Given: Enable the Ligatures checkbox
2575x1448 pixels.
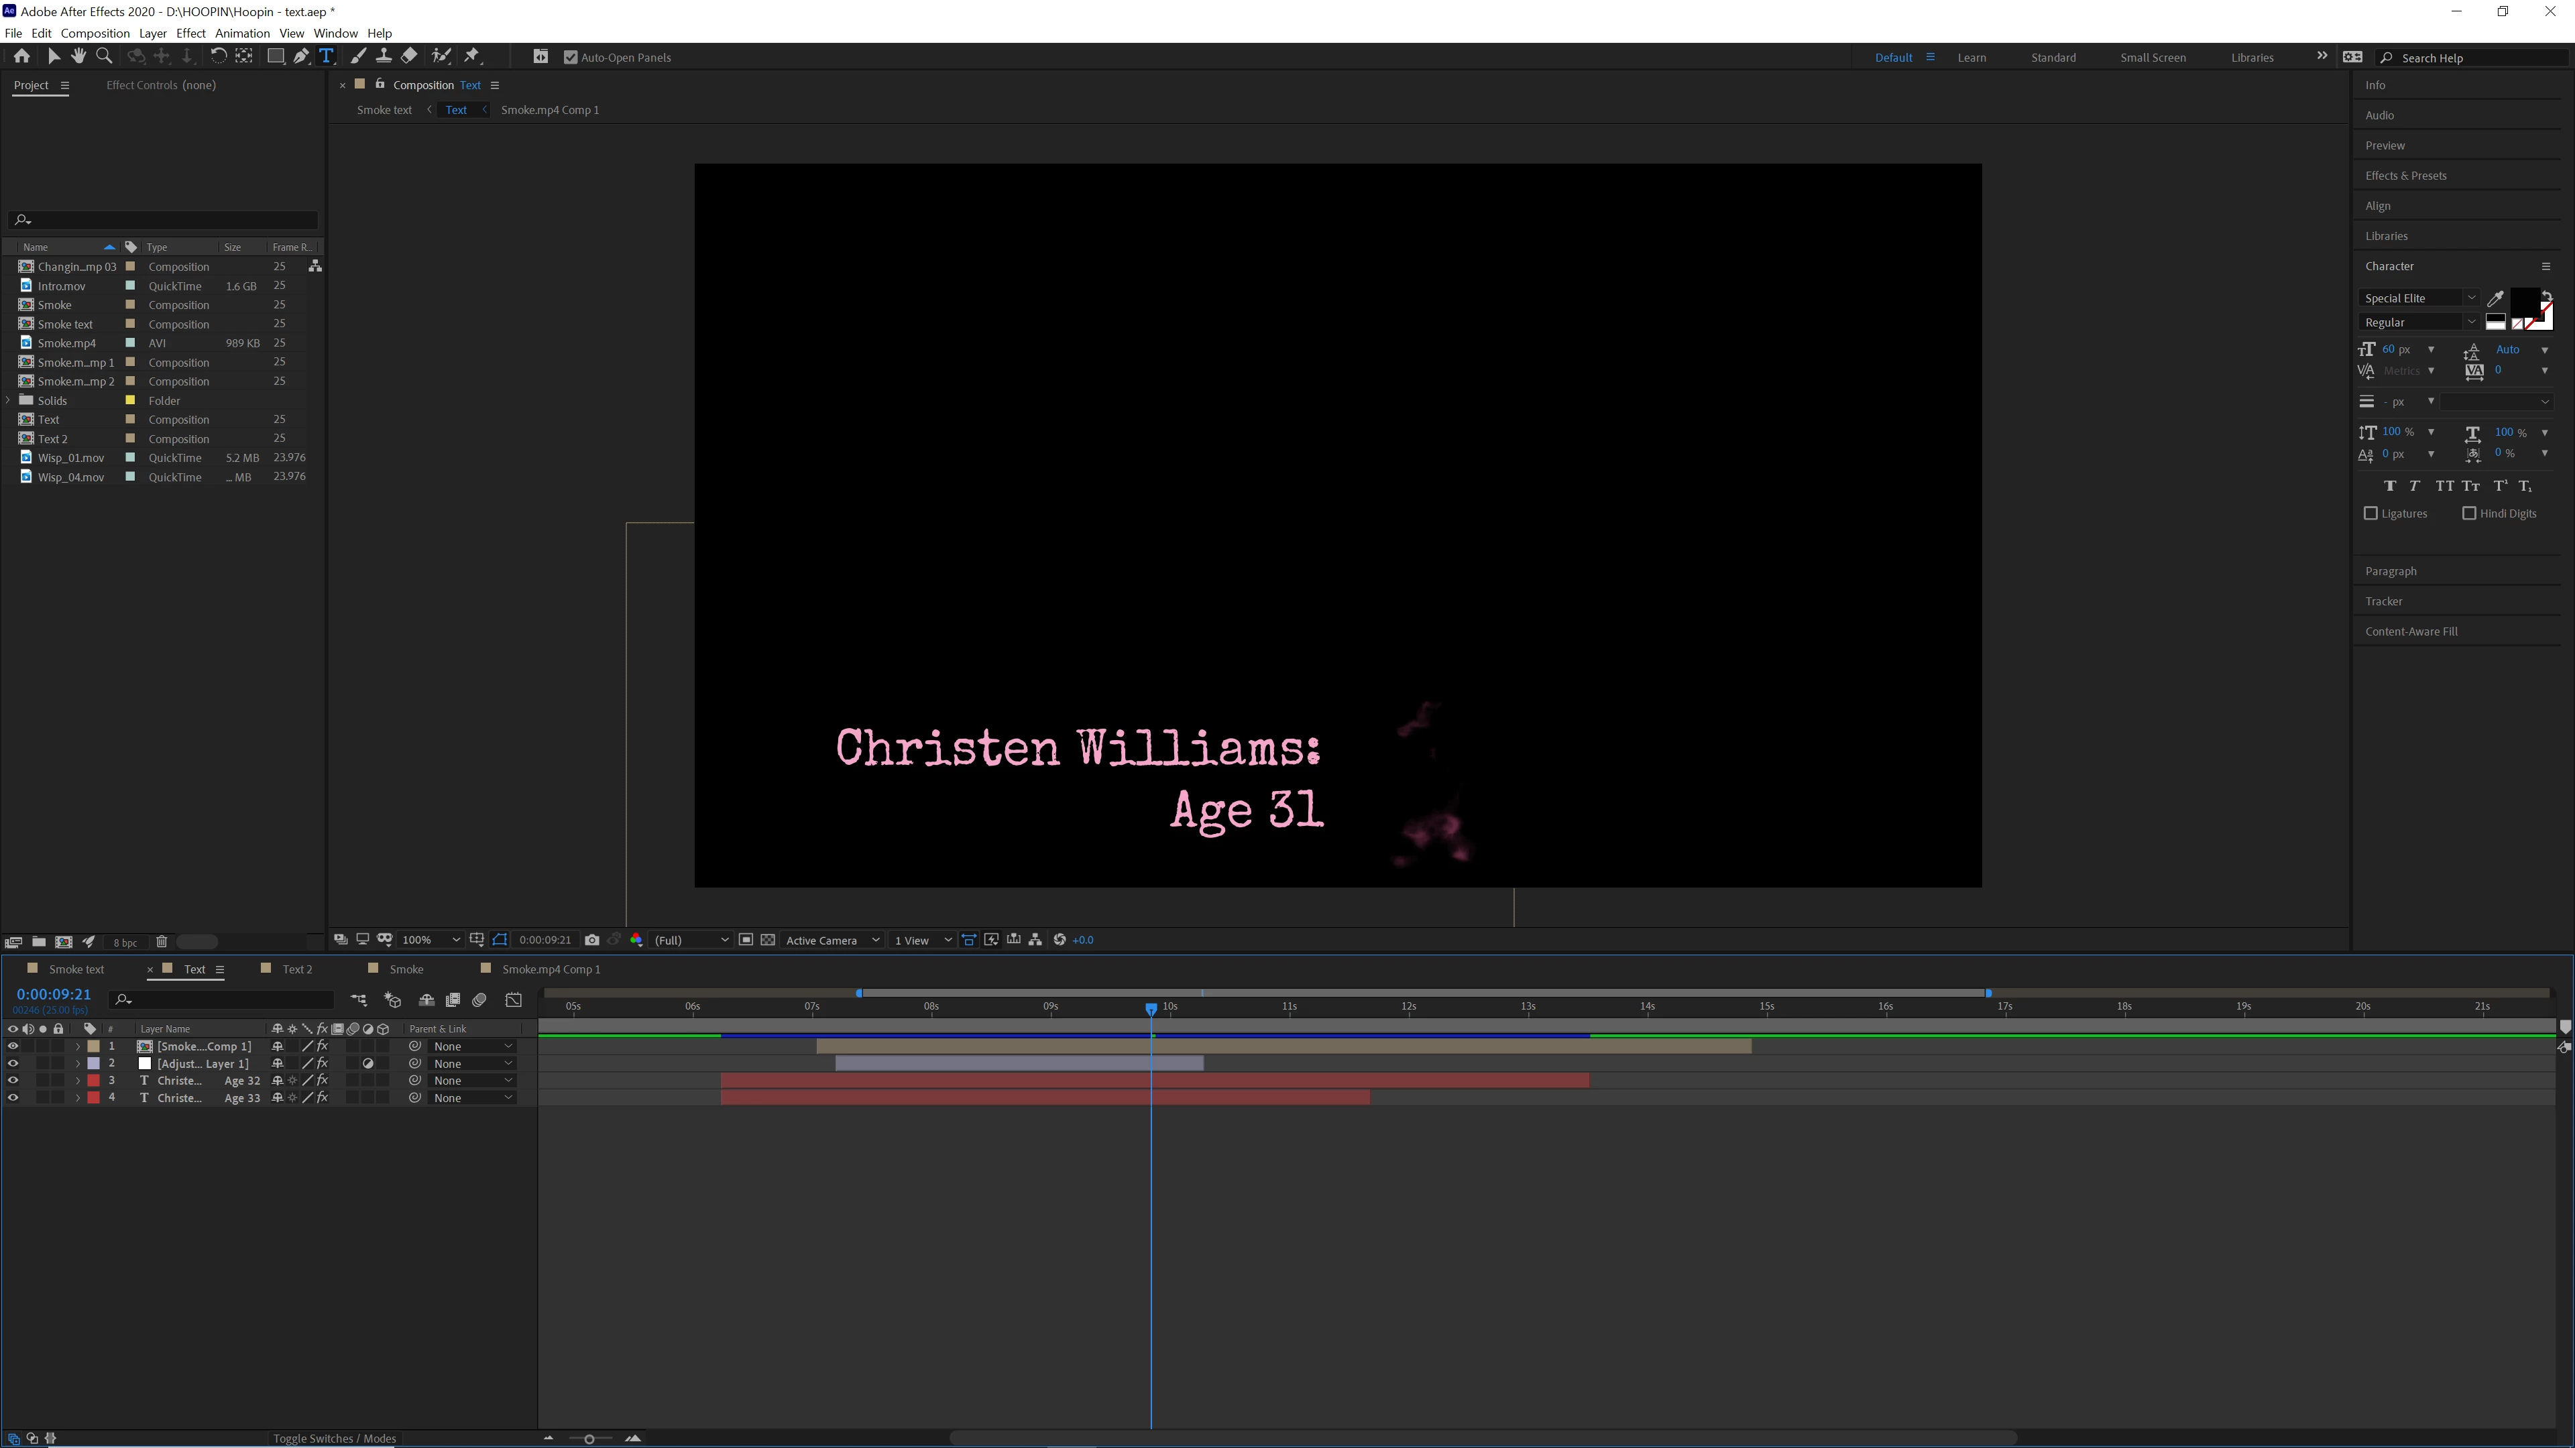Looking at the screenshot, I should [2370, 513].
